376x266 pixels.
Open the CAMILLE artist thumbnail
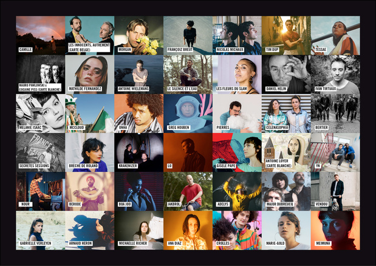41,35
